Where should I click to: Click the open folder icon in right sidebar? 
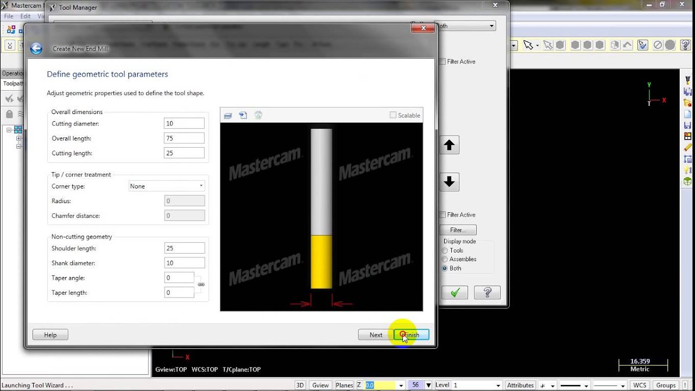(688, 103)
